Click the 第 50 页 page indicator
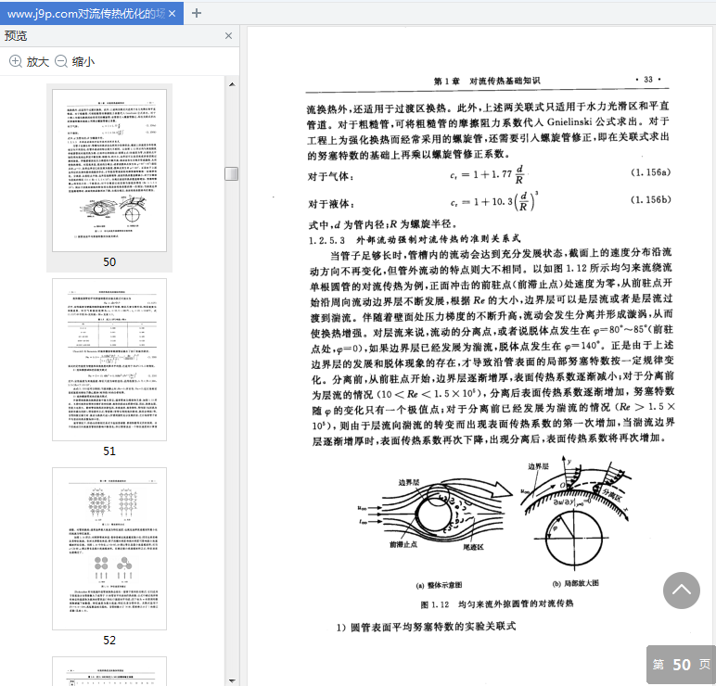 682,665
